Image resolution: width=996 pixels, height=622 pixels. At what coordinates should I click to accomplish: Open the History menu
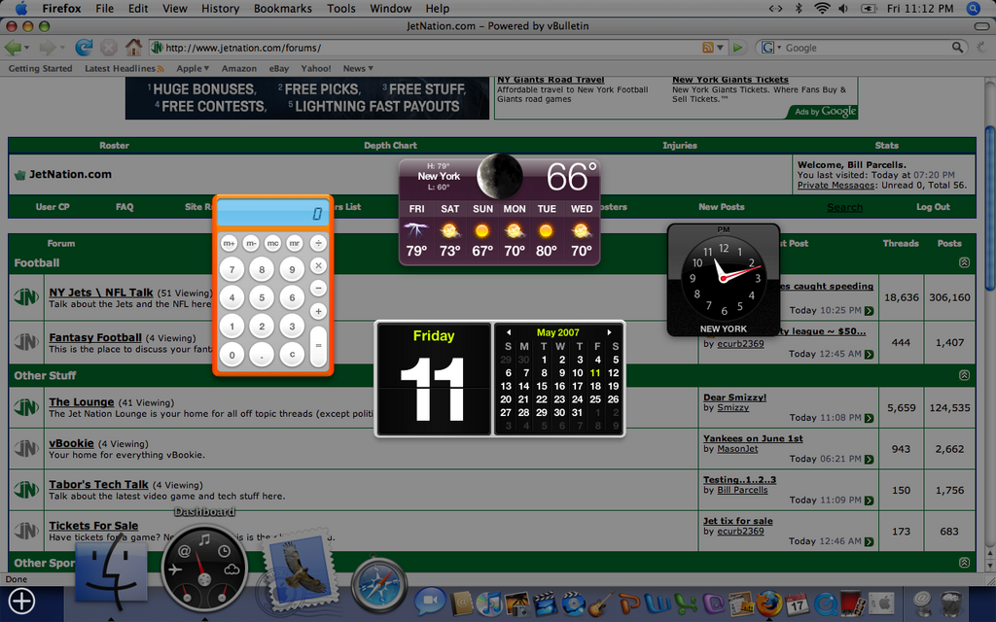pos(220,8)
